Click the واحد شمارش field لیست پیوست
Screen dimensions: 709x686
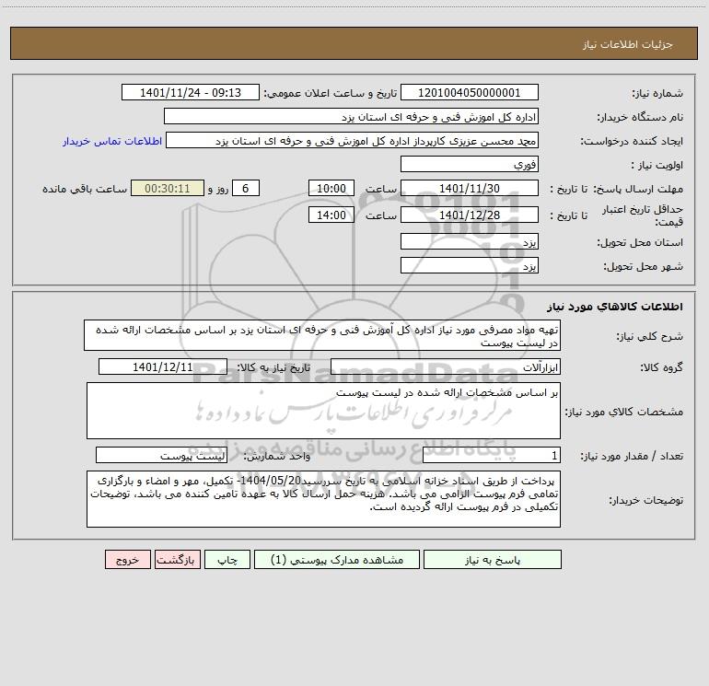(161, 455)
